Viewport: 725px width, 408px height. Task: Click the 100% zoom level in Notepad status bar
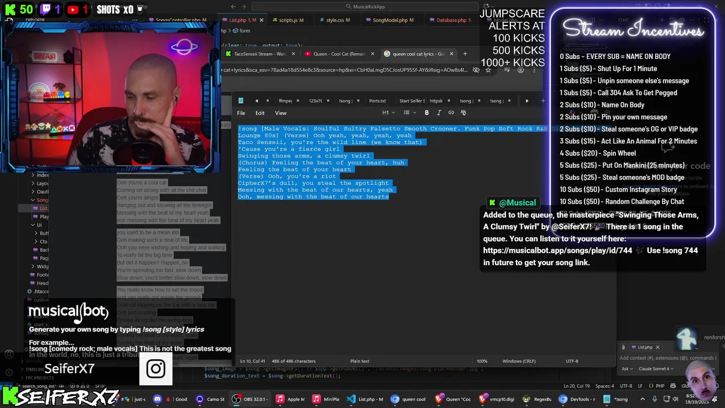point(481,361)
